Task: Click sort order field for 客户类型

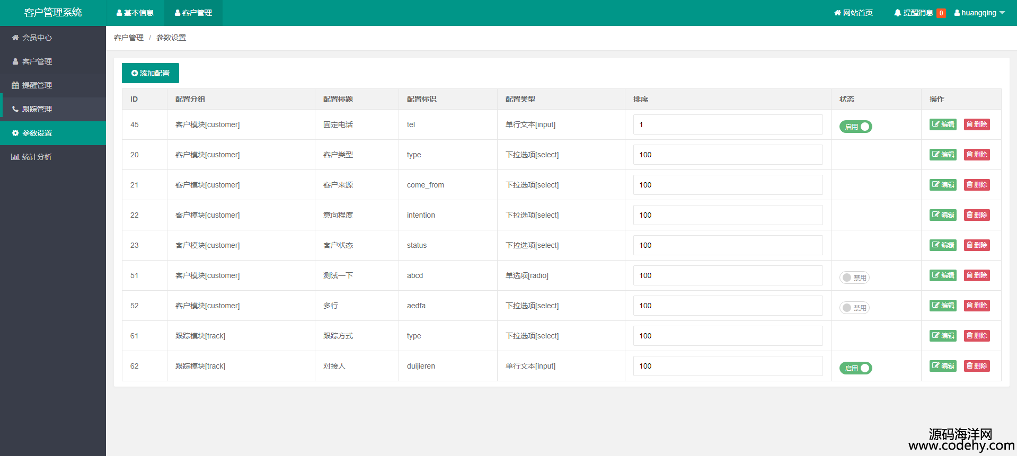Action: tap(728, 155)
